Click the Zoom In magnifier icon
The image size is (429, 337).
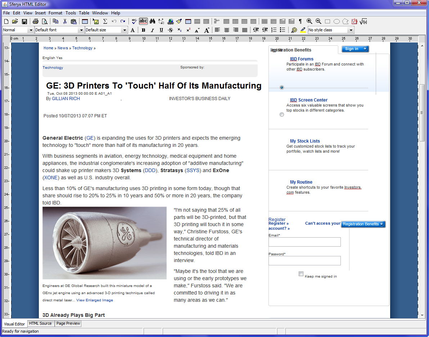click(x=309, y=21)
